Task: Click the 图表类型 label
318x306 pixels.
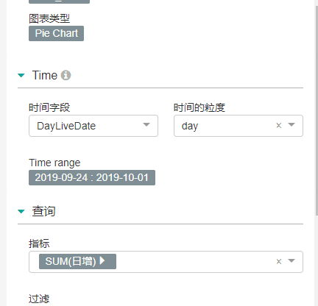Action: (x=49, y=18)
